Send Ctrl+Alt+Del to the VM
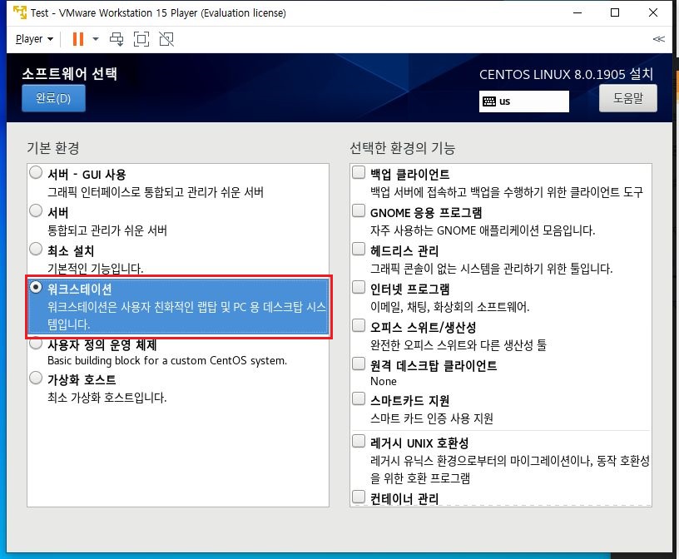This screenshot has height=559, width=679. tap(116, 39)
